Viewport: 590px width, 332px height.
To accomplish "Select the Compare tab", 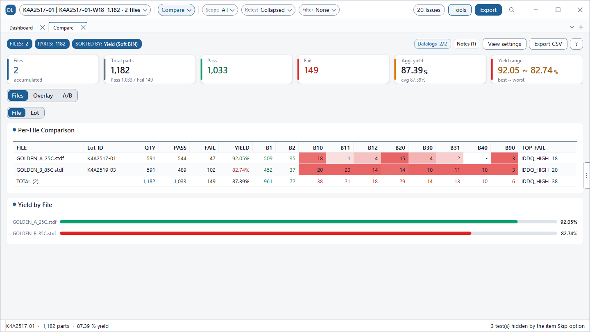I will 64,28.
